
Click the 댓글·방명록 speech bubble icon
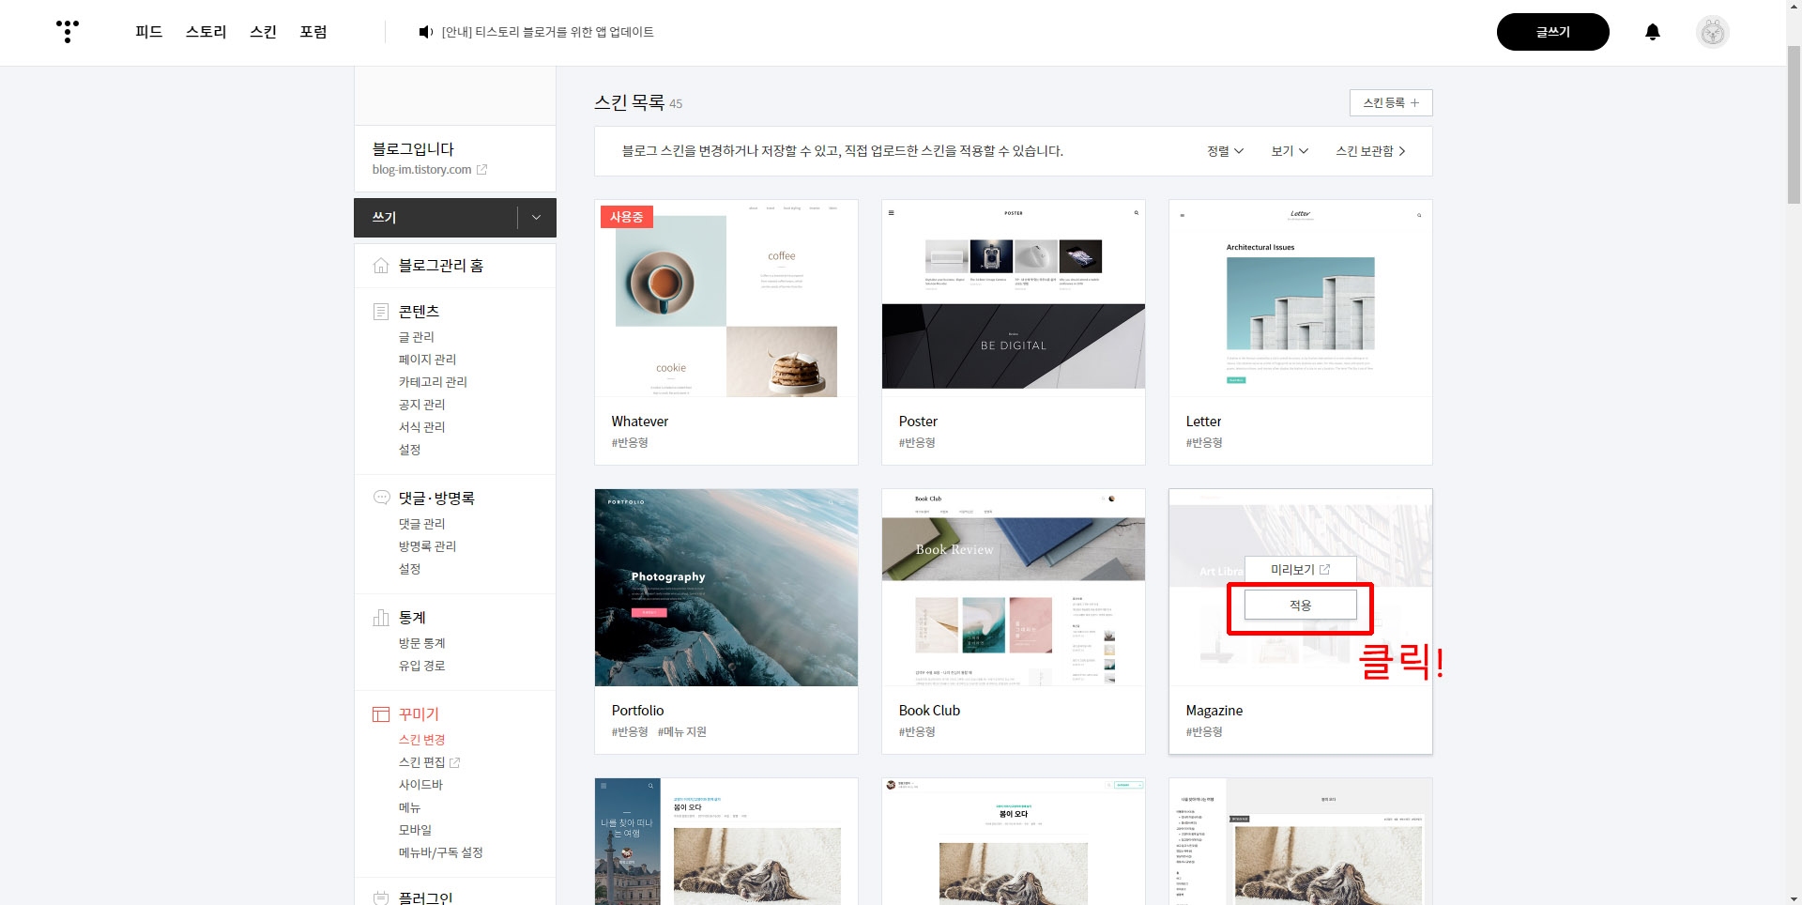tap(381, 498)
